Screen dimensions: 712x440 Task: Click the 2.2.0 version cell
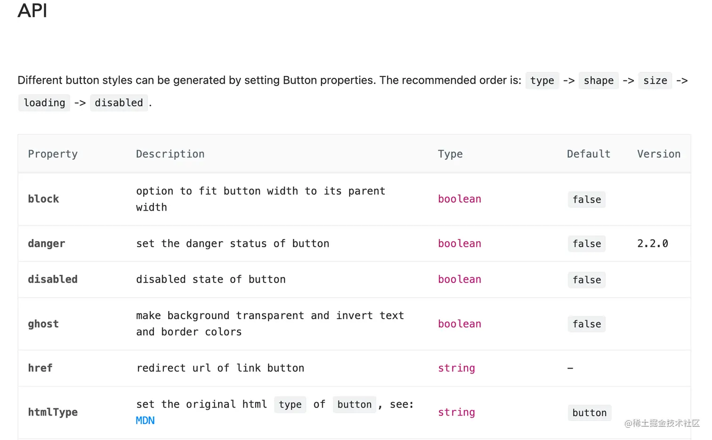click(652, 244)
